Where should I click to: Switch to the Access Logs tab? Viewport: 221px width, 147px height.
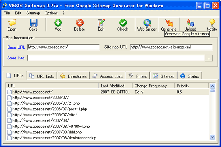tap(108, 76)
